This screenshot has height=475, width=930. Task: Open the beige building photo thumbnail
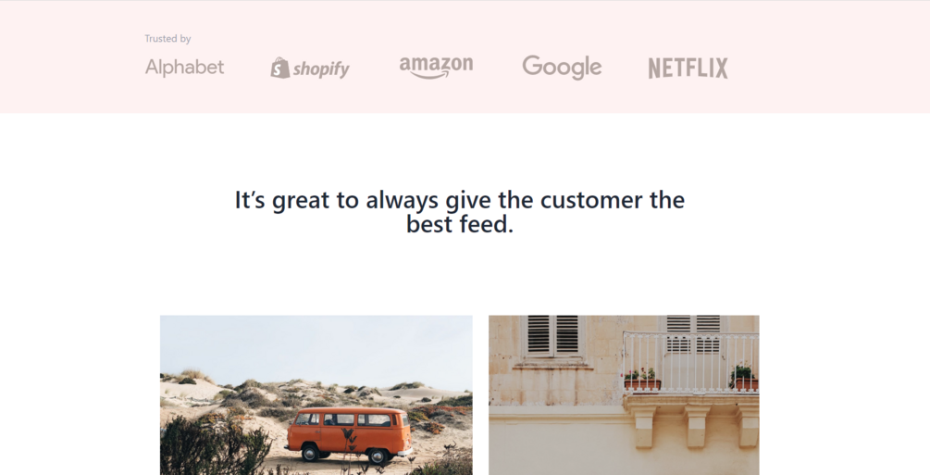coord(624,394)
